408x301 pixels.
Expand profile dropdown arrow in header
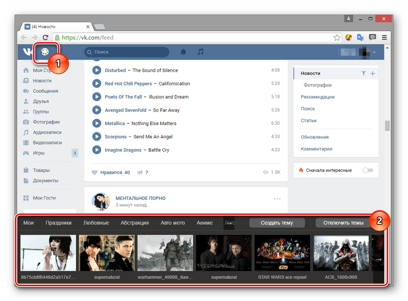[374, 52]
